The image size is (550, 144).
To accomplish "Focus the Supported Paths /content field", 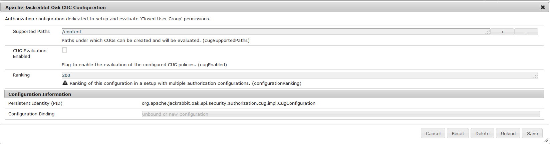I will (276, 32).
